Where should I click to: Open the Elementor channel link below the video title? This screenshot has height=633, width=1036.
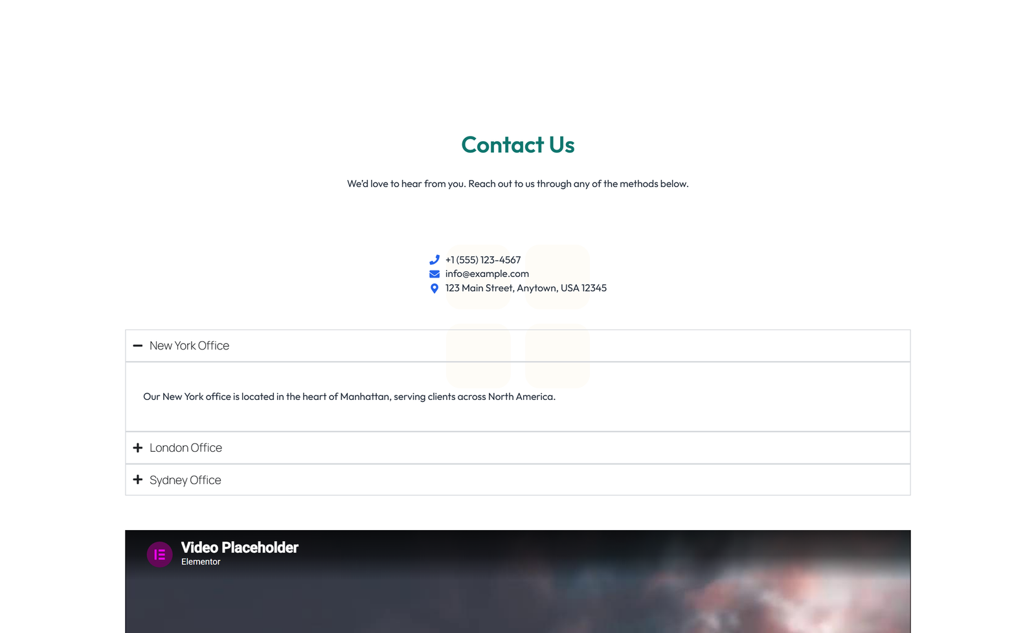coord(201,562)
